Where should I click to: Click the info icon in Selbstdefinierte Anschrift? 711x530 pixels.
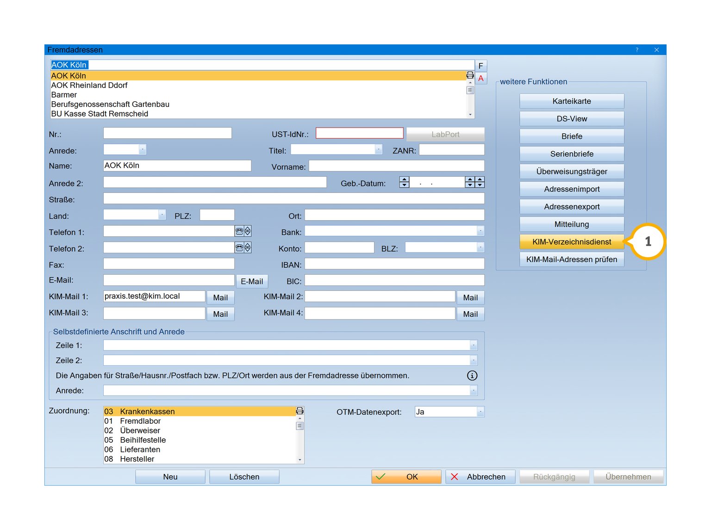point(472,376)
